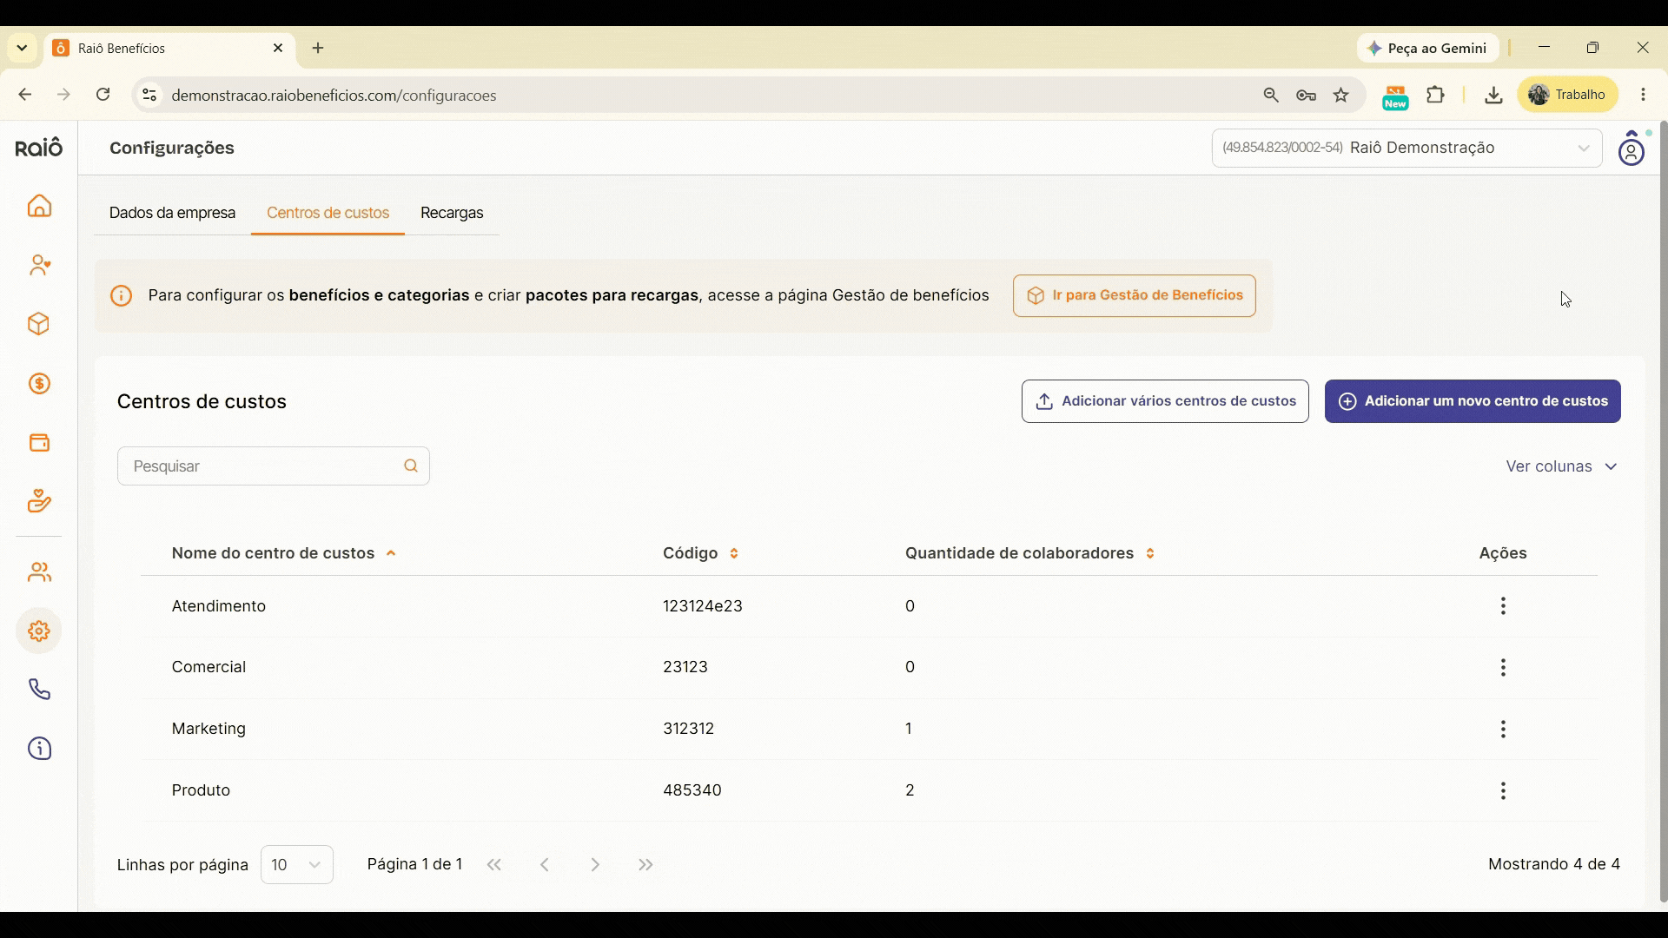This screenshot has width=1668, height=938.
Task: Open the hand-with-heart sidebar icon
Action: pos(39,501)
